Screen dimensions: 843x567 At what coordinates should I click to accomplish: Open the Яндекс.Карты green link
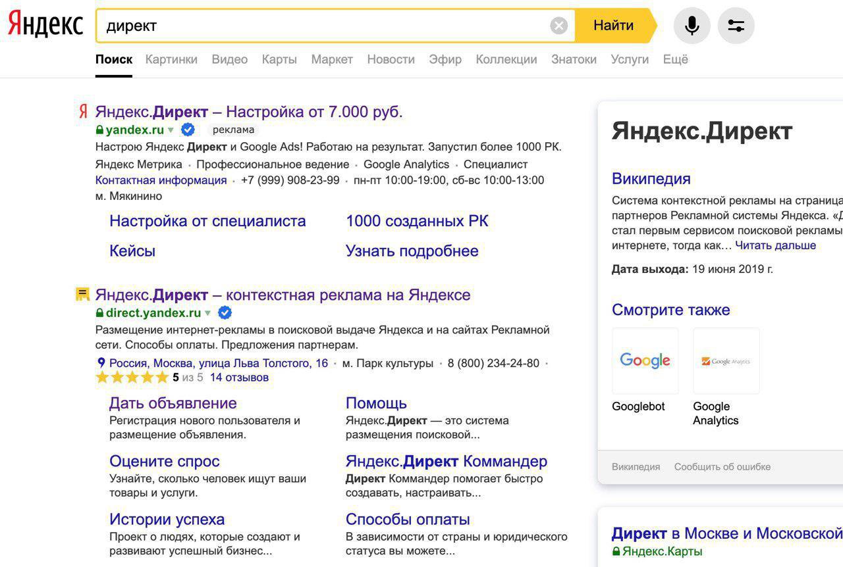tap(663, 551)
